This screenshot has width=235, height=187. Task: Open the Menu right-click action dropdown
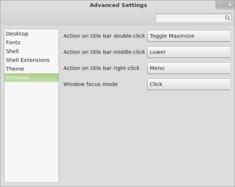tap(189, 68)
